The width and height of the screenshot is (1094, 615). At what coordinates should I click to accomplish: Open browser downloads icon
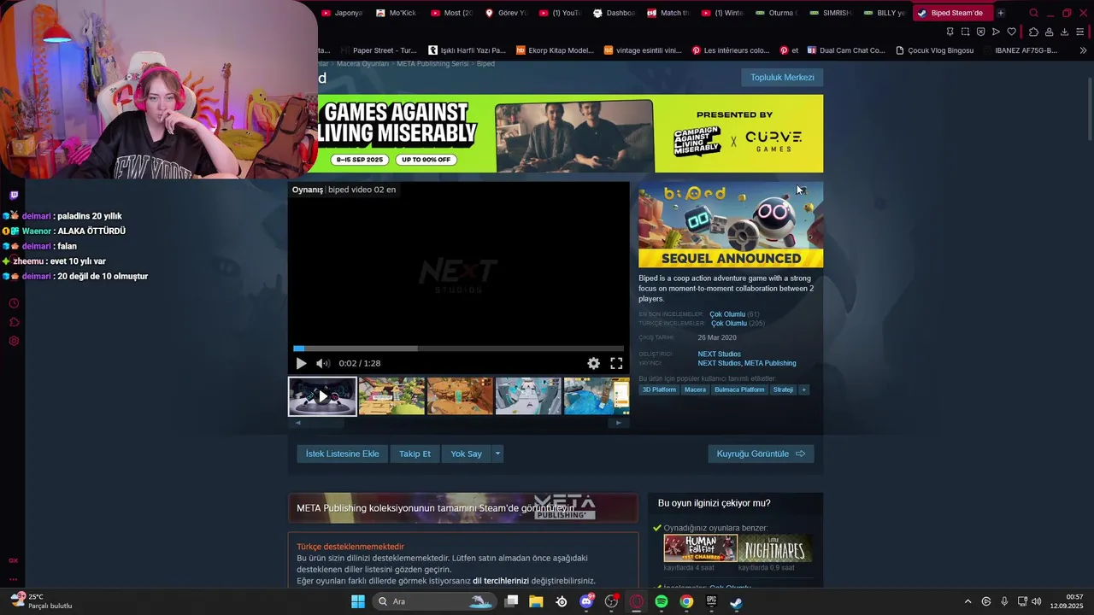(x=1064, y=32)
